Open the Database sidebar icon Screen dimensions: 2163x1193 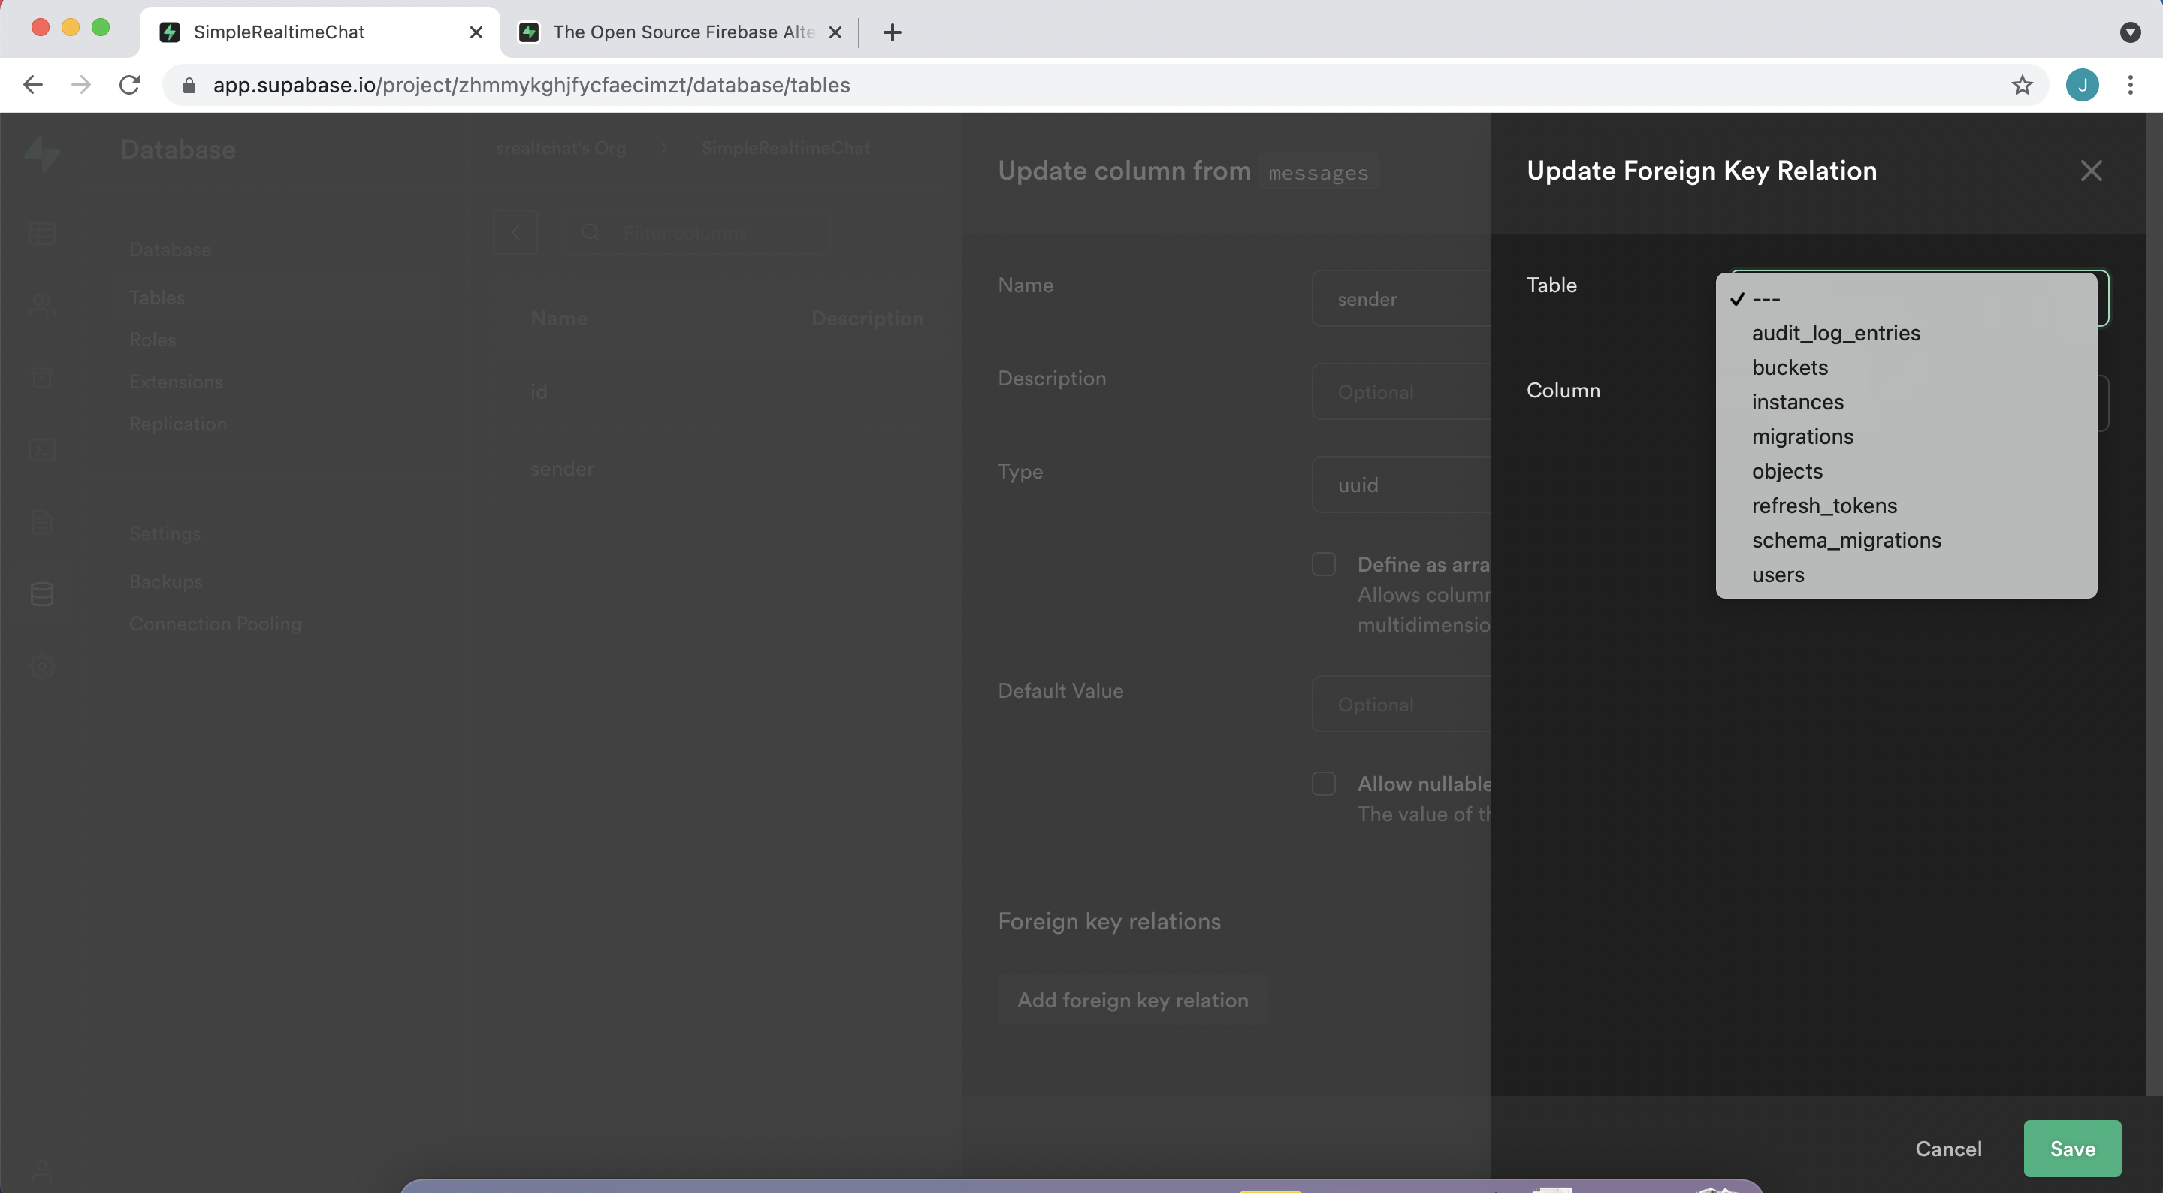(x=42, y=594)
